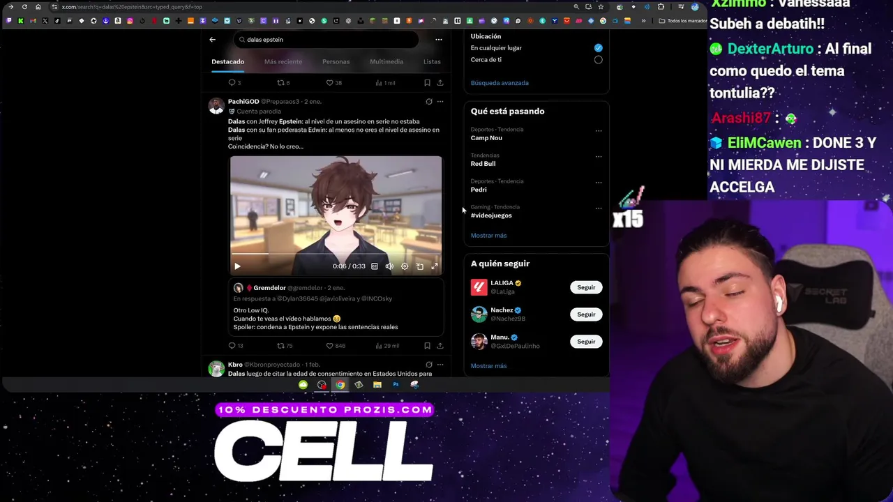This screenshot has width=893, height=502.
Task: View analytics for the 1 mil views post
Action: point(386,83)
